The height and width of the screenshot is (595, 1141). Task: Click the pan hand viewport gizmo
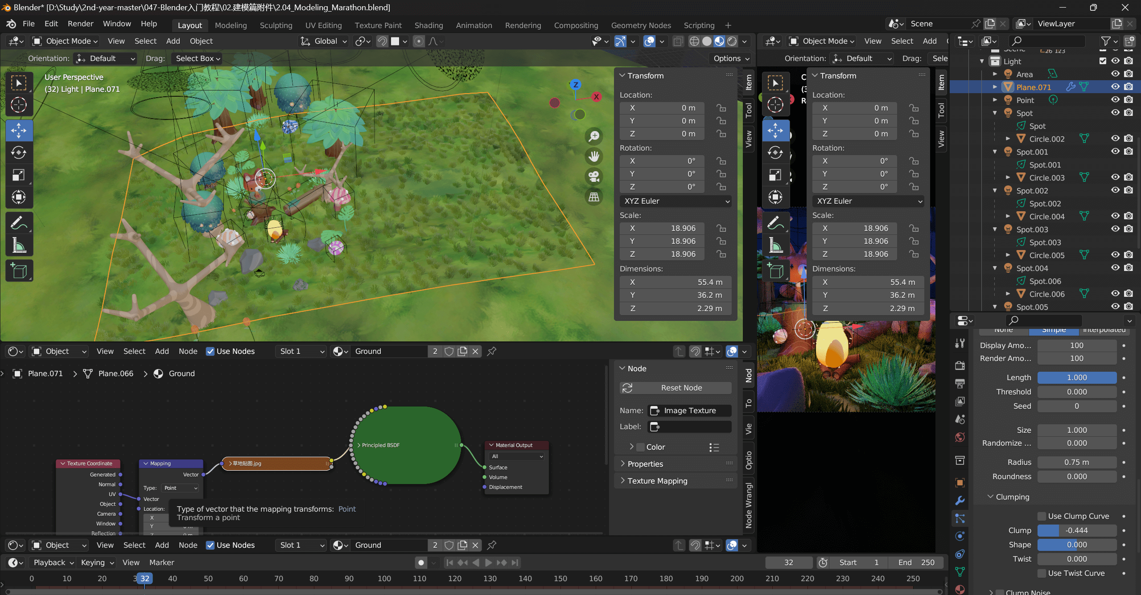tap(594, 156)
